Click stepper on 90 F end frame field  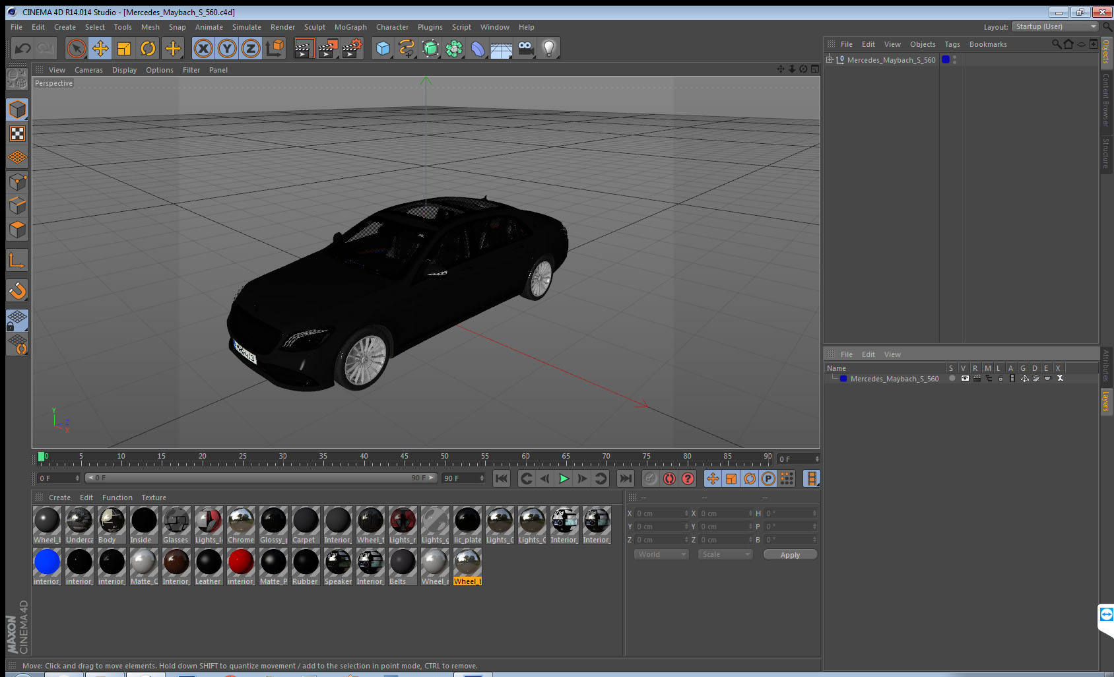[x=482, y=478]
